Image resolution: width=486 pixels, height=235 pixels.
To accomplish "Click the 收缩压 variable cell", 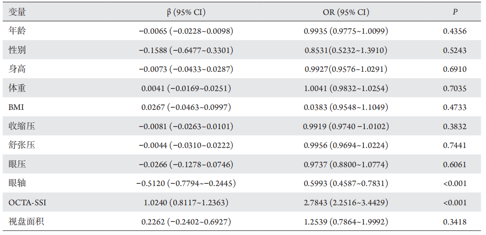I will click(x=22, y=126).
